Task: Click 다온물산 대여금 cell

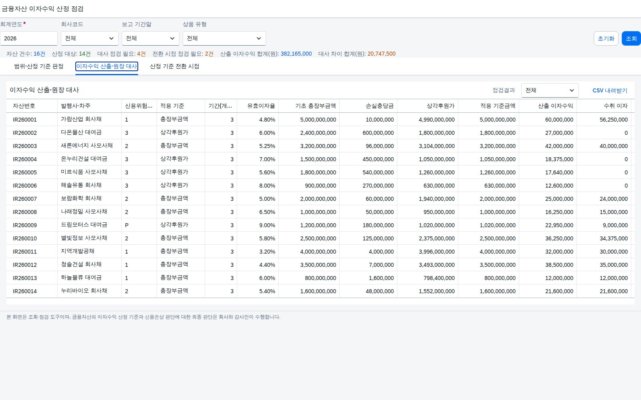Action: 90,133
